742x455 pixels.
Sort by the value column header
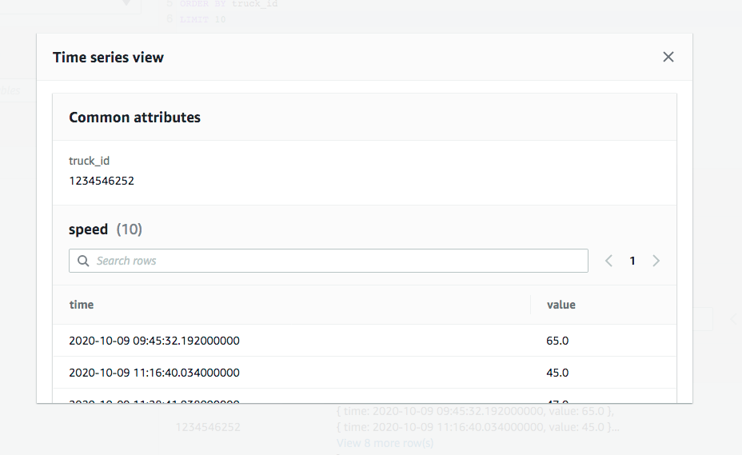(560, 305)
